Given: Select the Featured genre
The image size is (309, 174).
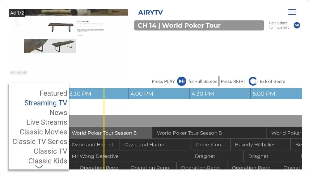Looking at the screenshot, I should click(x=53, y=93).
